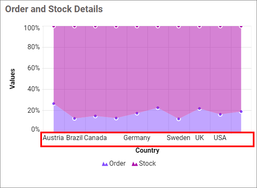This screenshot has height=188, width=257.
Task: Toggle the Order series legend label
Action: [117, 164]
